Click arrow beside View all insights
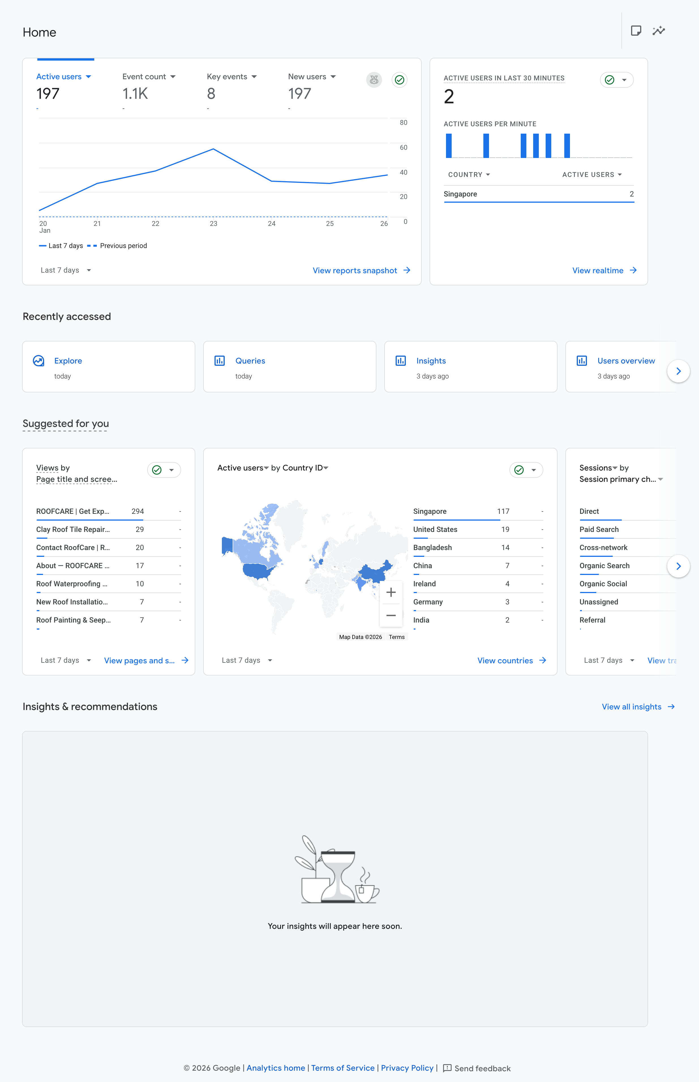Screen dimensions: 699x1082 671,707
